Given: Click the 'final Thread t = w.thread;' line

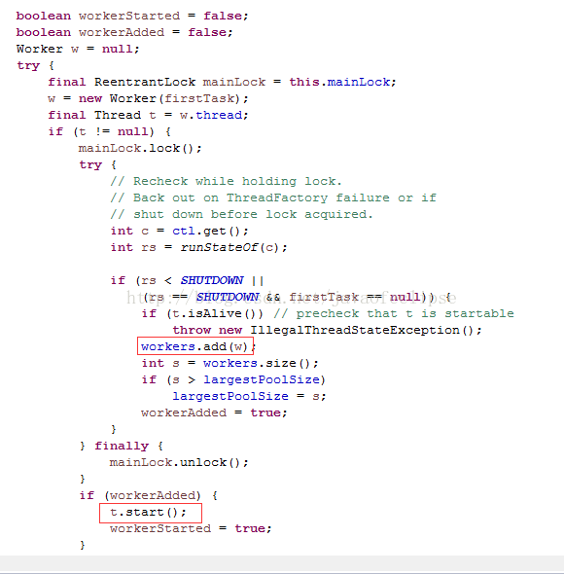Looking at the screenshot, I should 148,115.
